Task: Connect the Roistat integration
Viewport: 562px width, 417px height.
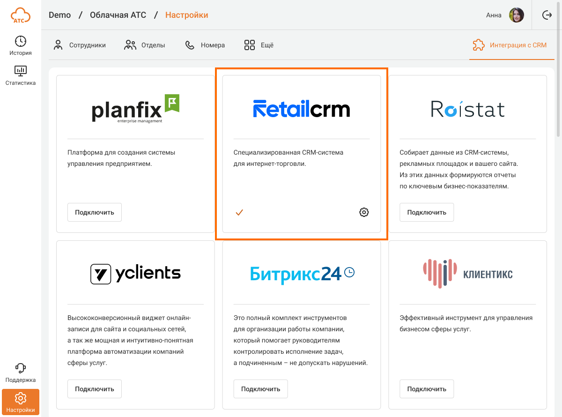Action: (427, 212)
